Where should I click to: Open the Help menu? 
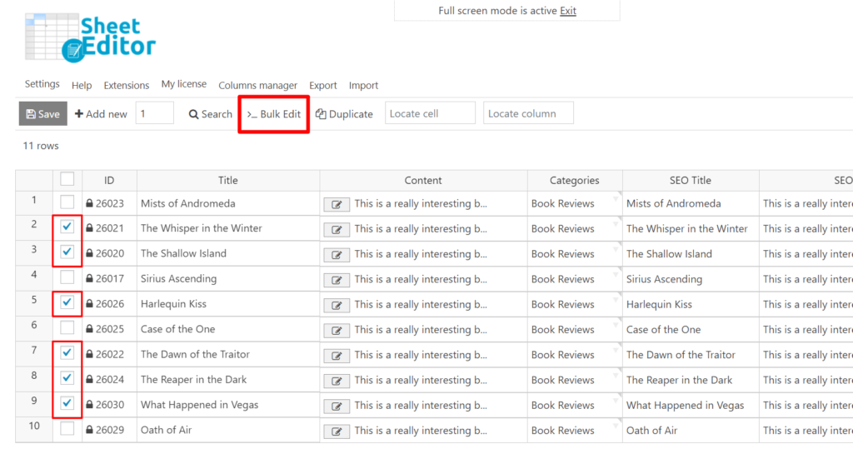(82, 85)
